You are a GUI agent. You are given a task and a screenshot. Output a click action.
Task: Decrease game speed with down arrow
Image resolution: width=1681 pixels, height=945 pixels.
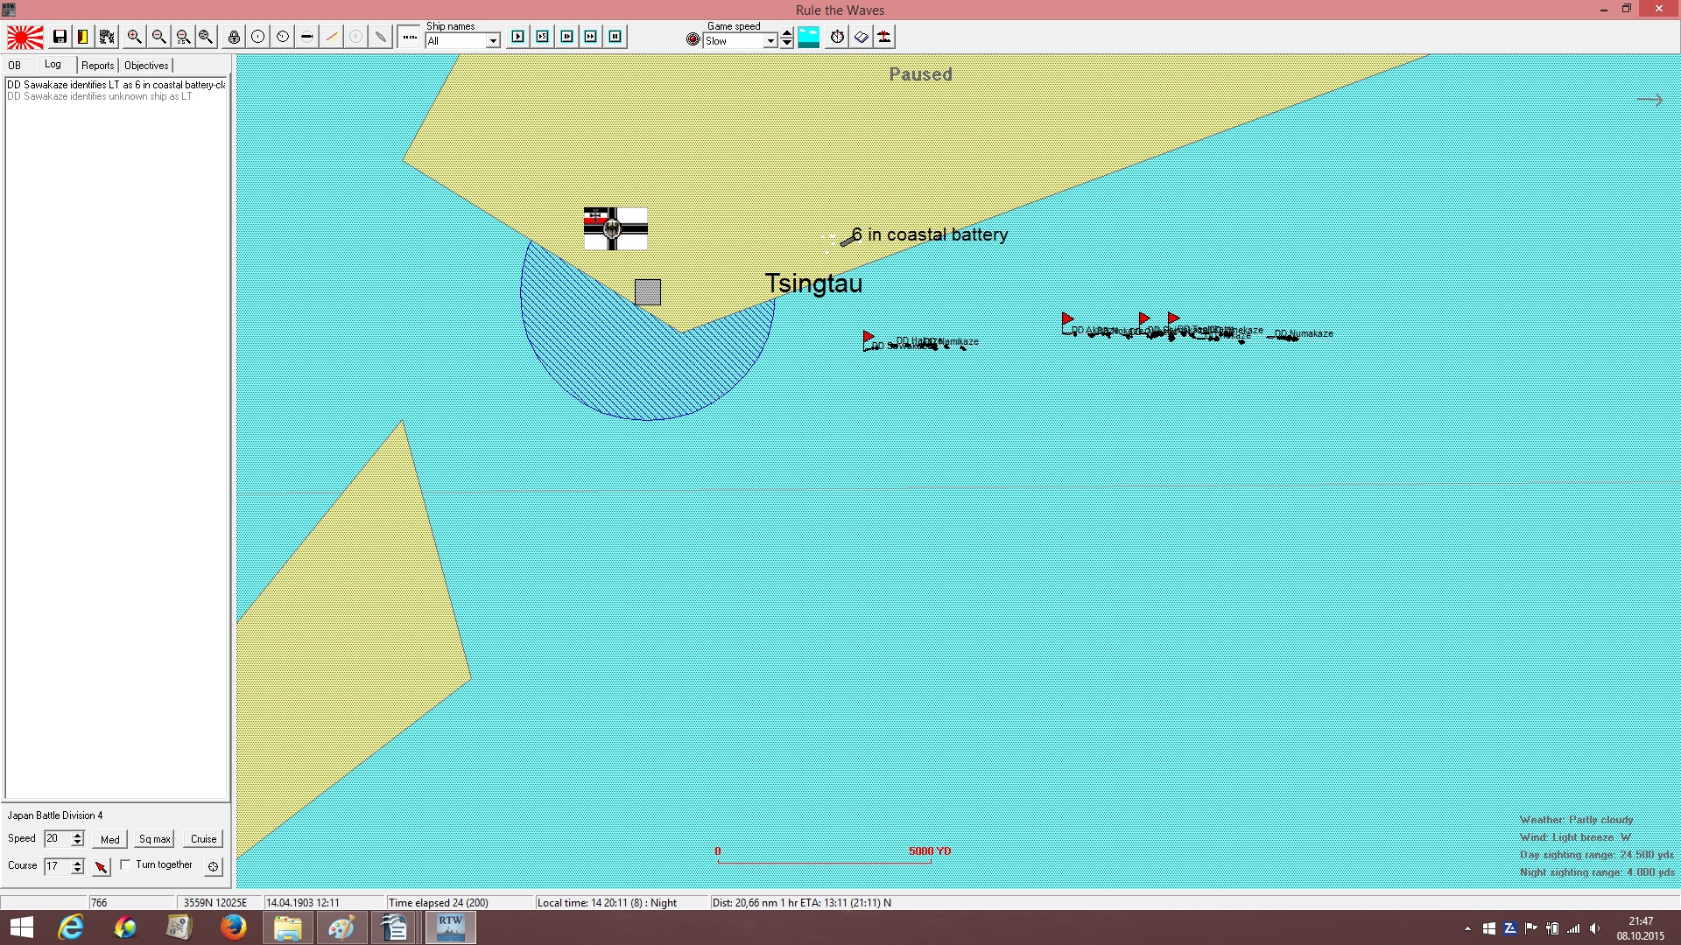(787, 44)
